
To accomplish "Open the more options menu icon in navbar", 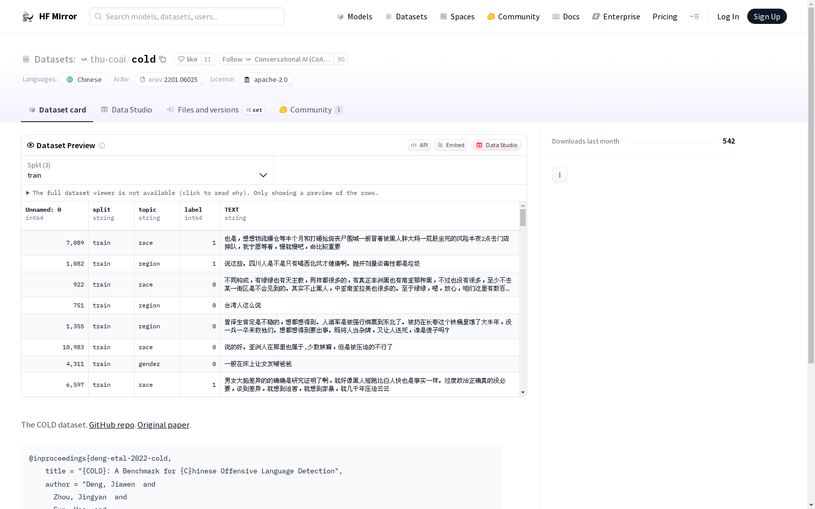I will 694,16.
